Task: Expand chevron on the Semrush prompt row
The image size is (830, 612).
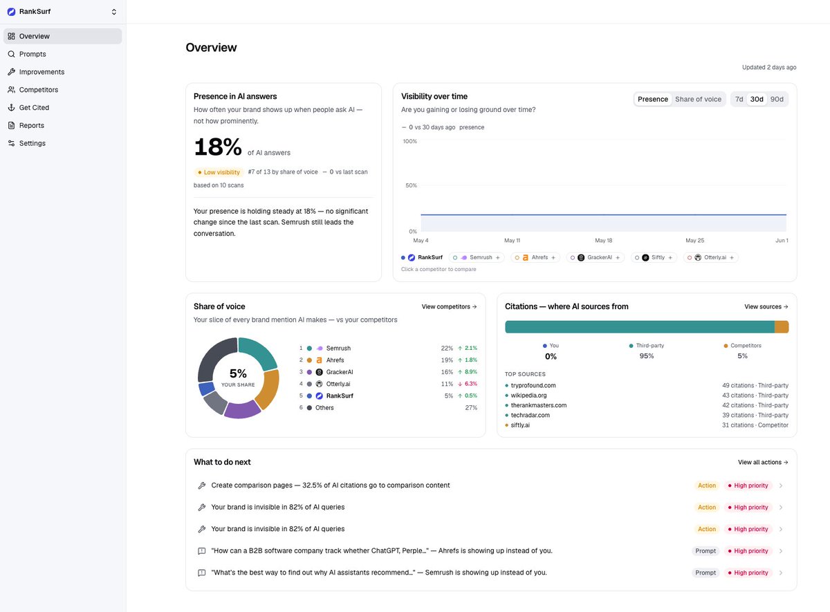Action: (x=781, y=573)
